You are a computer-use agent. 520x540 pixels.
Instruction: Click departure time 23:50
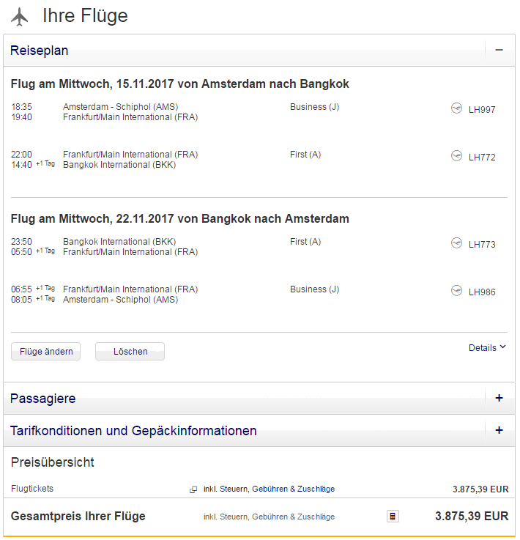[x=21, y=241]
